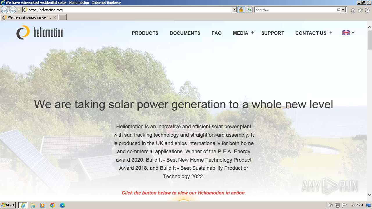Image resolution: width=372 pixels, height=209 pixels.
Task: Open the PRODUCTS menu item
Action: point(145,33)
